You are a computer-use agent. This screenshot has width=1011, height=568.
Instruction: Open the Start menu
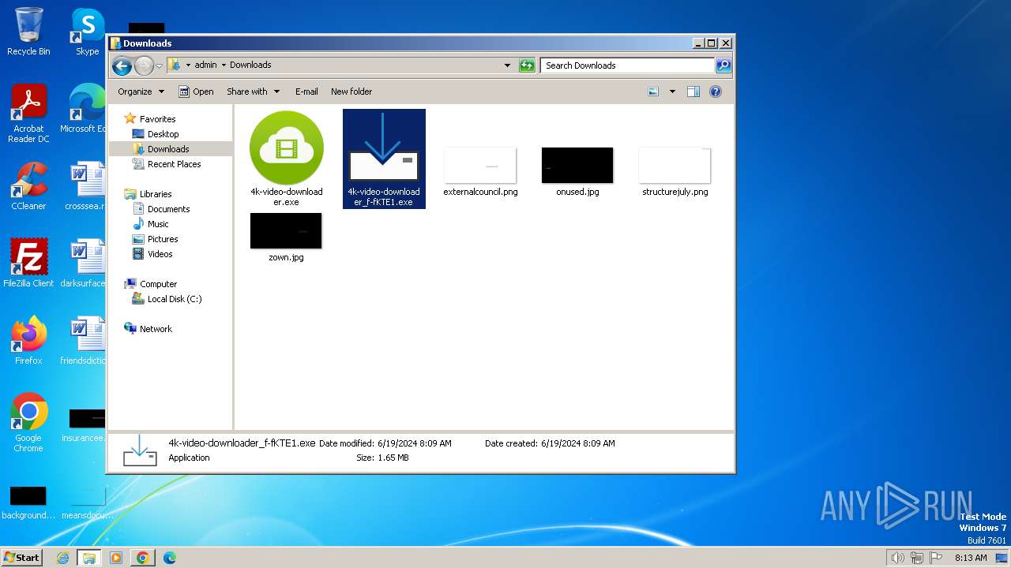tap(21, 558)
